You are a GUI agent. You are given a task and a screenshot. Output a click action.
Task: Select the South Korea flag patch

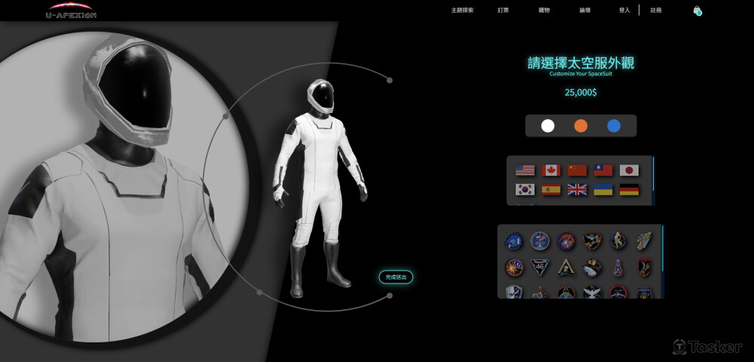point(525,189)
